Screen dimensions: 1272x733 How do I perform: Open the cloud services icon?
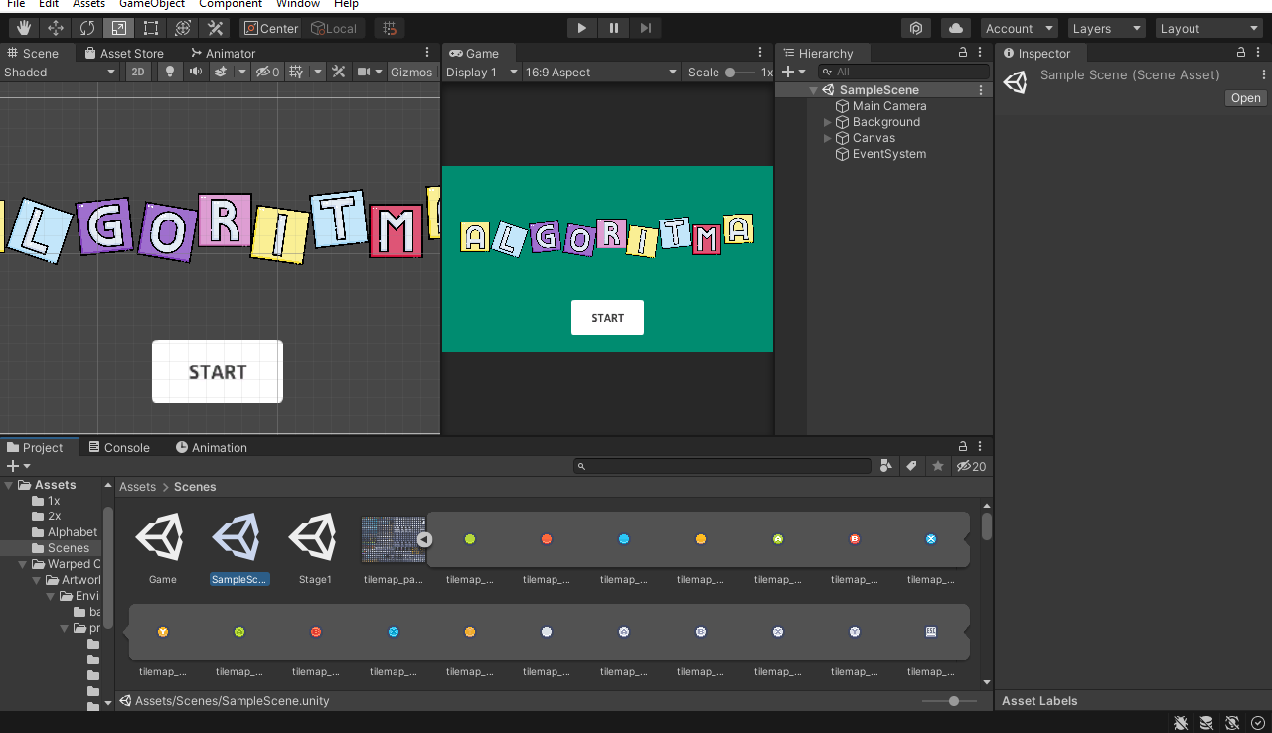(955, 28)
